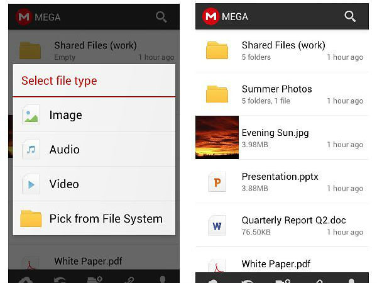Screen dimensions: 377x283
Task: Tap the Shared Files (work) row marked Empty
Action: 94,50
